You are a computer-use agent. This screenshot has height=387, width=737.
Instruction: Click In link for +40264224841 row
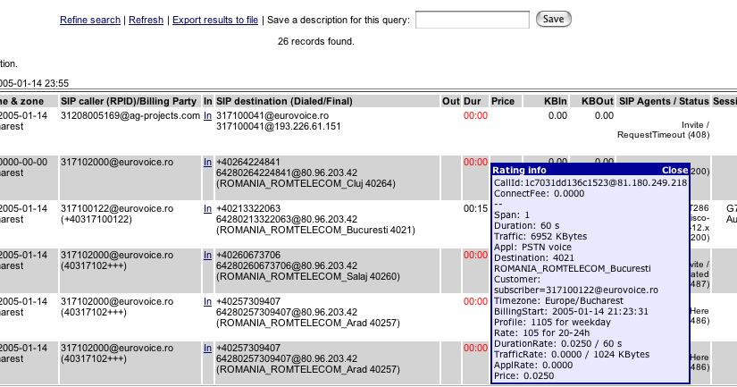click(207, 162)
